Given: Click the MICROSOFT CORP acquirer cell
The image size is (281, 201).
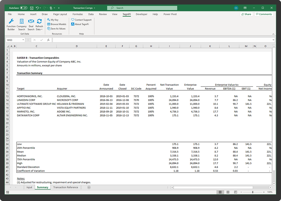Looking at the screenshot, I should click(67, 100).
